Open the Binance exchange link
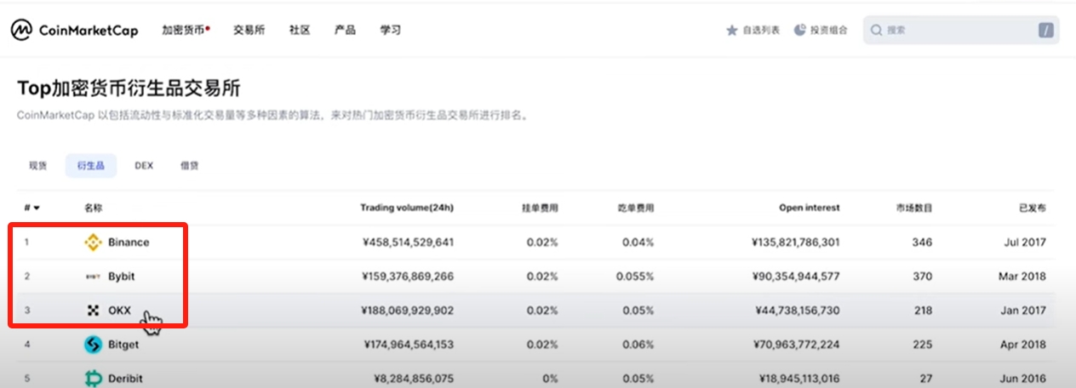The image size is (1076, 388). (x=129, y=242)
